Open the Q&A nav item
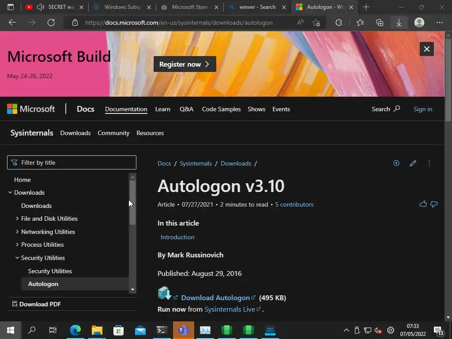This screenshot has width=452, height=339. (x=187, y=109)
